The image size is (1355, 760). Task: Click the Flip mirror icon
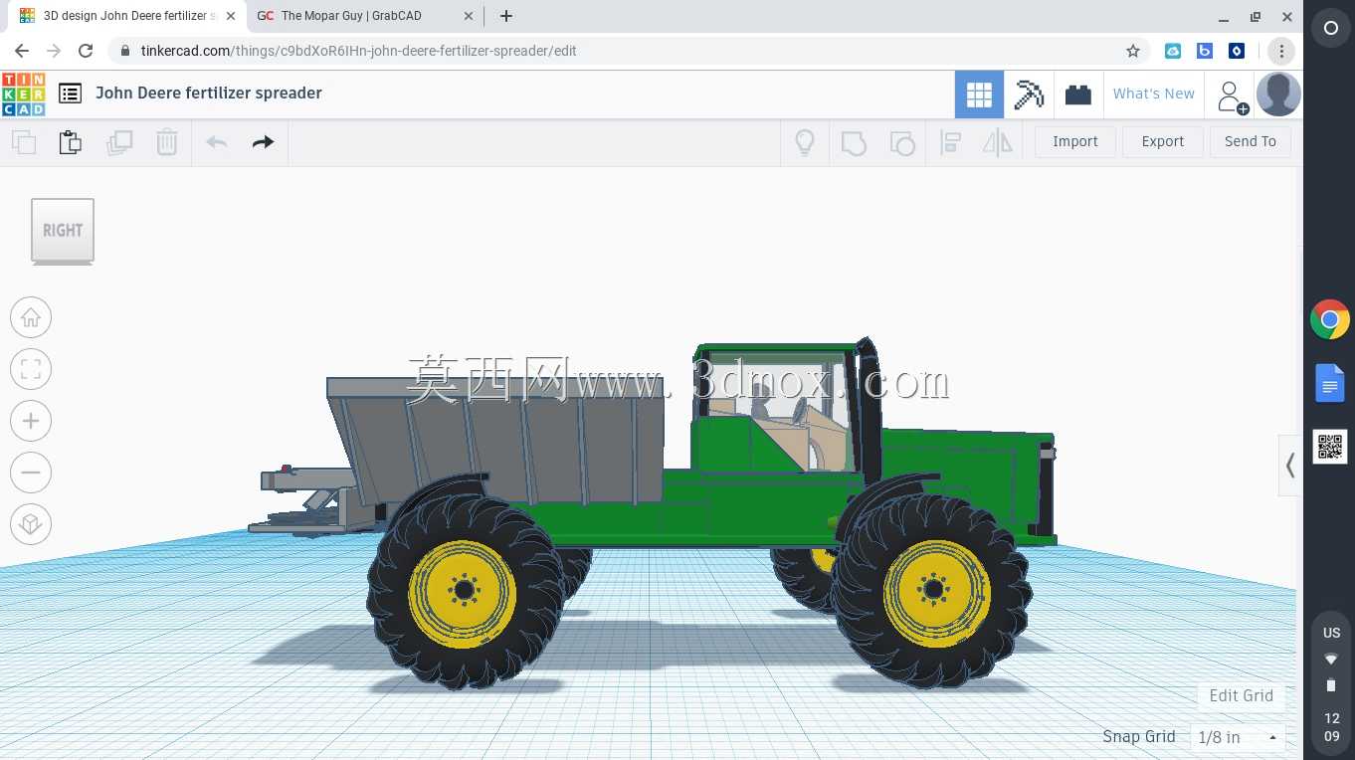[x=997, y=142]
